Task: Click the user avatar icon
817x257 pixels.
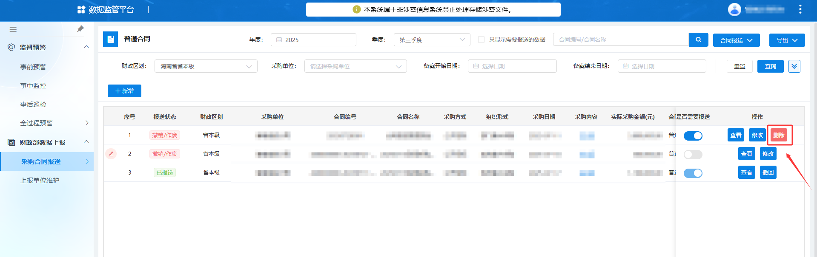Action: 734,9
